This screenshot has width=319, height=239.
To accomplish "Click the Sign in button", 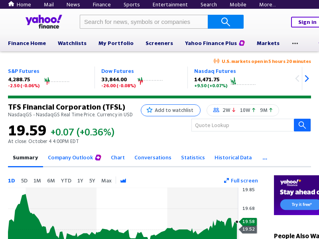I will tap(305, 22).
